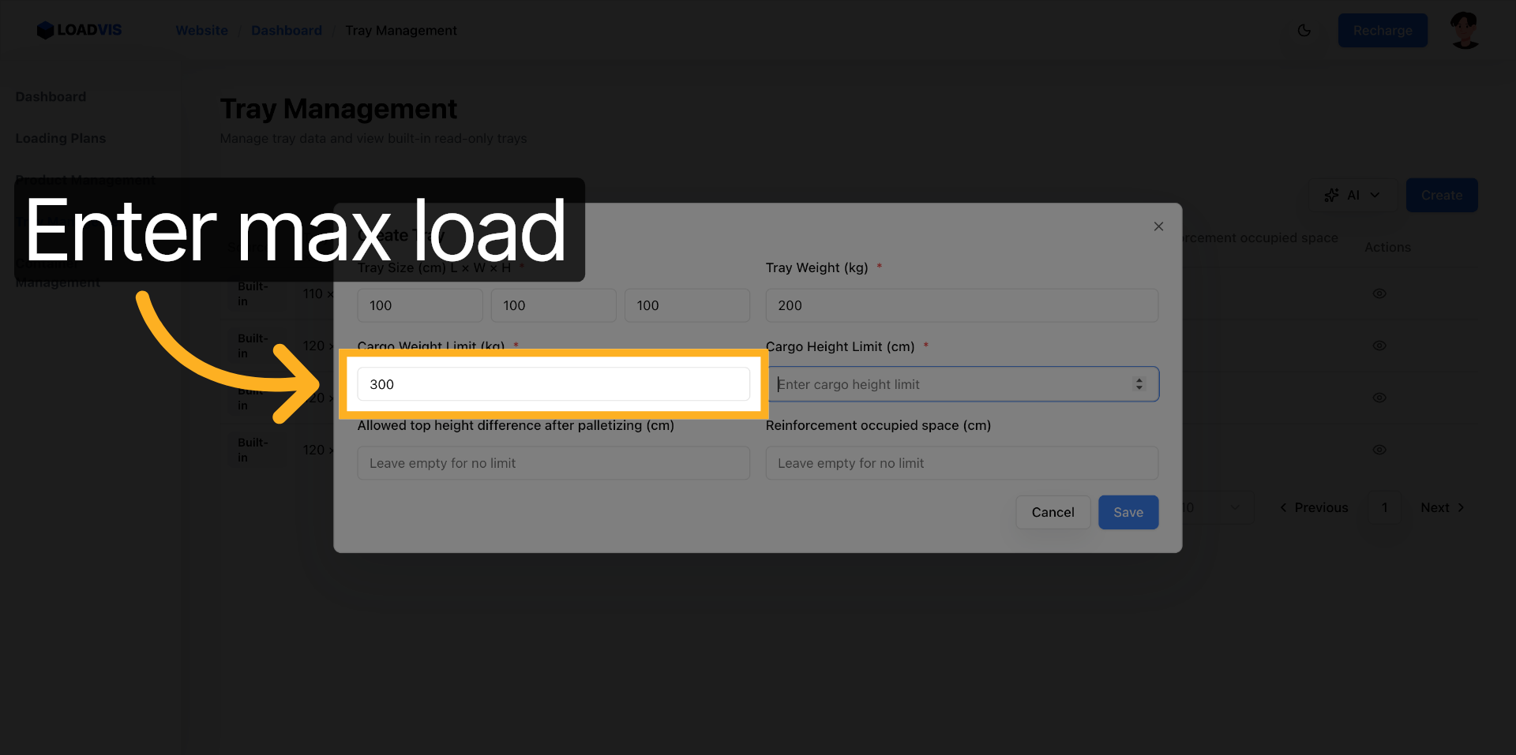1516x755 pixels.
Task: Open the user avatar profile menu
Action: 1465,30
